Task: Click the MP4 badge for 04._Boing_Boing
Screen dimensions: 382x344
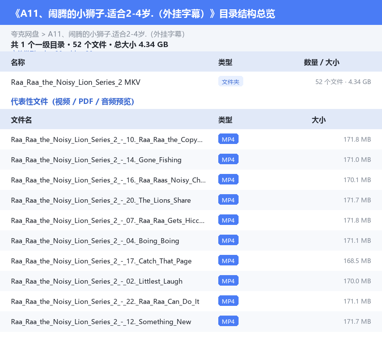Action: point(228,240)
